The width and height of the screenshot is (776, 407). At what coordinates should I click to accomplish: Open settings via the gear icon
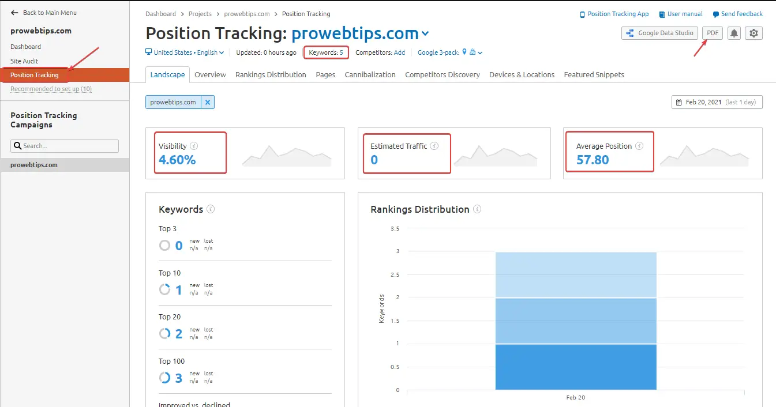click(x=753, y=33)
